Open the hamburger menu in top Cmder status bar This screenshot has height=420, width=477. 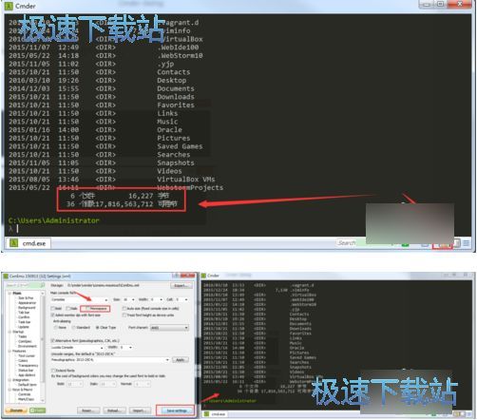[x=467, y=243]
